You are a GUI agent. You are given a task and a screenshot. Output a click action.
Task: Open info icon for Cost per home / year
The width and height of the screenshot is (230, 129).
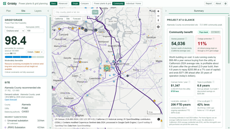click(189, 82)
